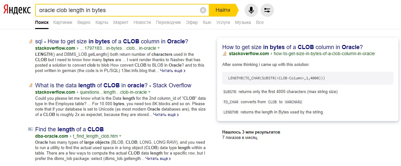Click stackoverflow.com domain of second result
Image resolution: width=401 pixels, height=166 pixels.
(55, 92)
